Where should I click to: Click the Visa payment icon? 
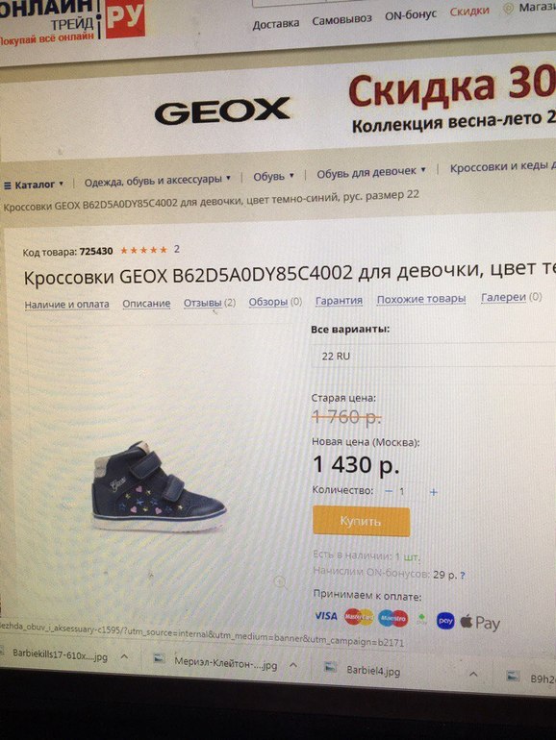tap(326, 616)
